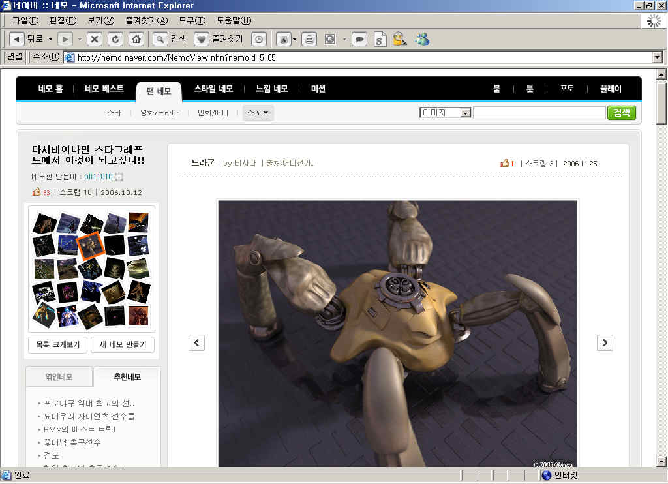Select the 스포츠 sub-category

click(258, 112)
